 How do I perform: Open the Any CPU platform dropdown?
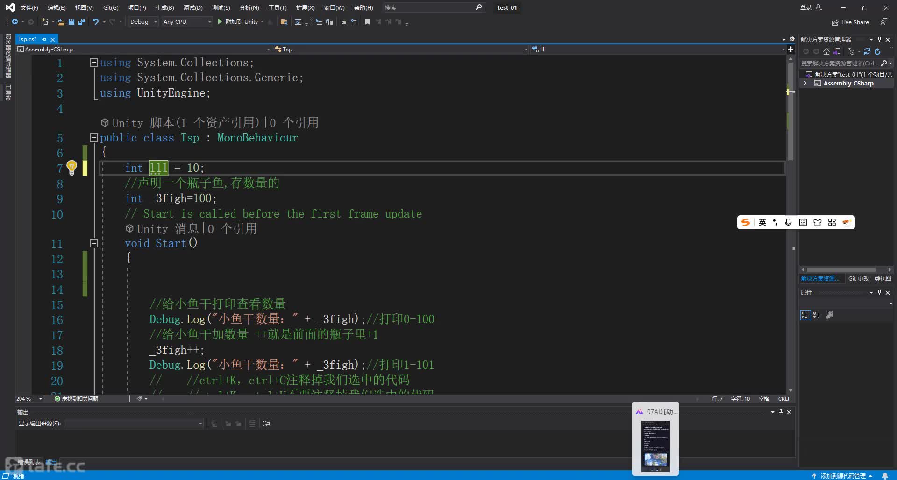click(187, 22)
